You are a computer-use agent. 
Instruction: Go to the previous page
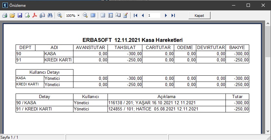coord(143,15)
